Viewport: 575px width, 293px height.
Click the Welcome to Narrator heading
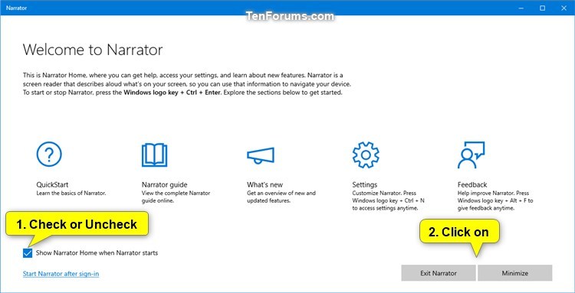(x=93, y=50)
